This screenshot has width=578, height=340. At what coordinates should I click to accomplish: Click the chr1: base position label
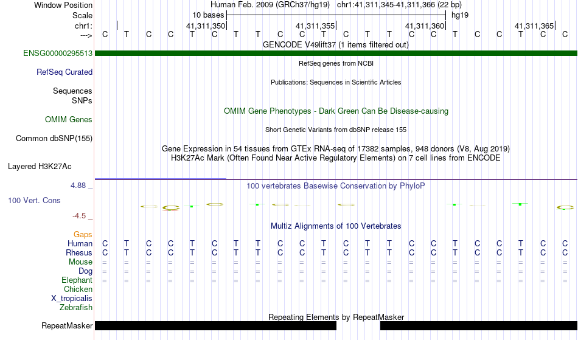83,26
